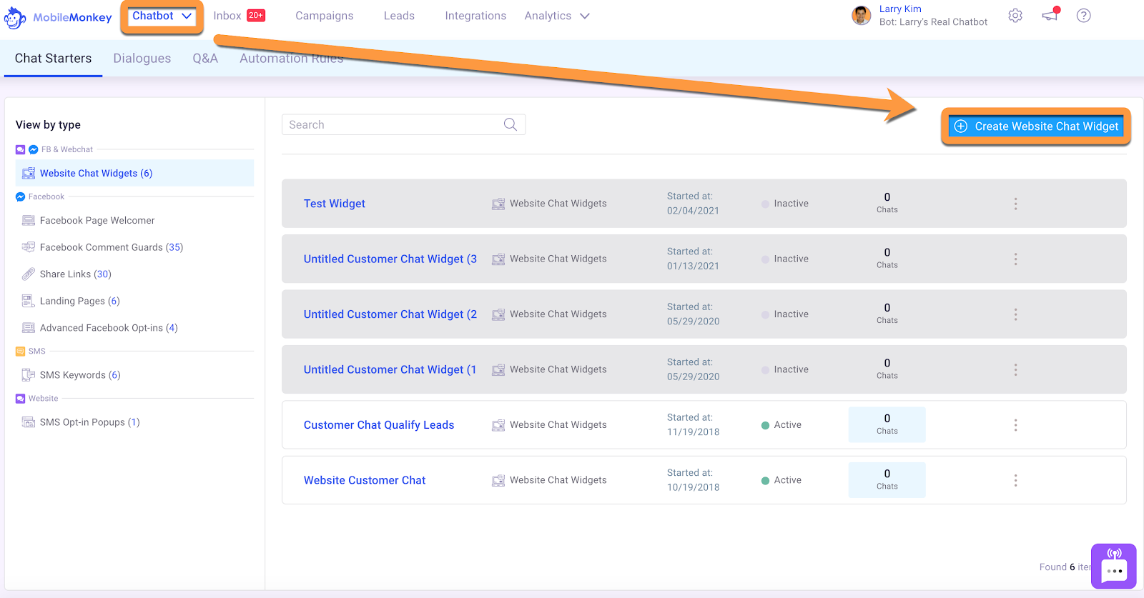Open Untitled Customer Chat Widget (3
This screenshot has height=598, width=1144.
390,259
